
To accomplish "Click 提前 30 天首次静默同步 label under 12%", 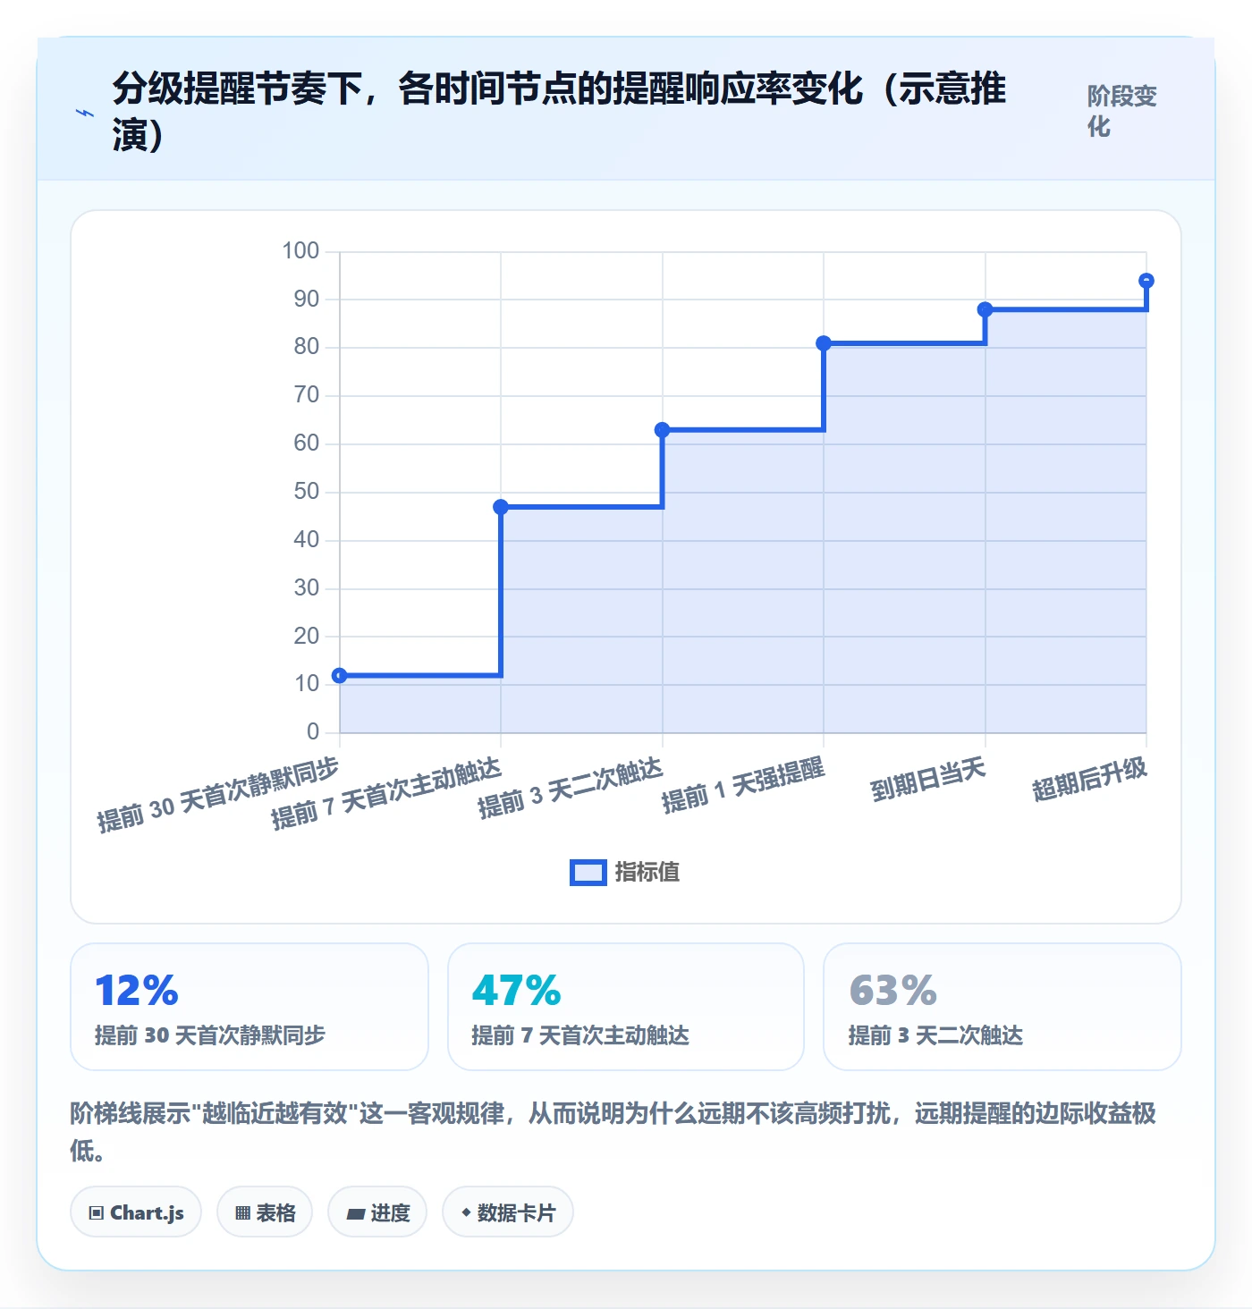I will tap(210, 1035).
